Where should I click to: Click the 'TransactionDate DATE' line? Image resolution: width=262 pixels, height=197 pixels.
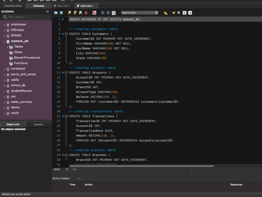(x=95, y=131)
